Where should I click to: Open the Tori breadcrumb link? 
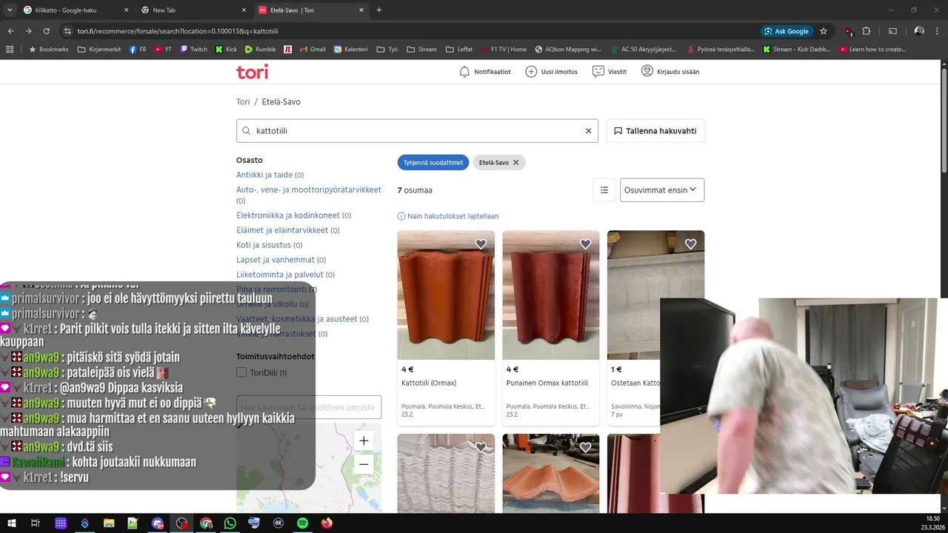coord(243,101)
